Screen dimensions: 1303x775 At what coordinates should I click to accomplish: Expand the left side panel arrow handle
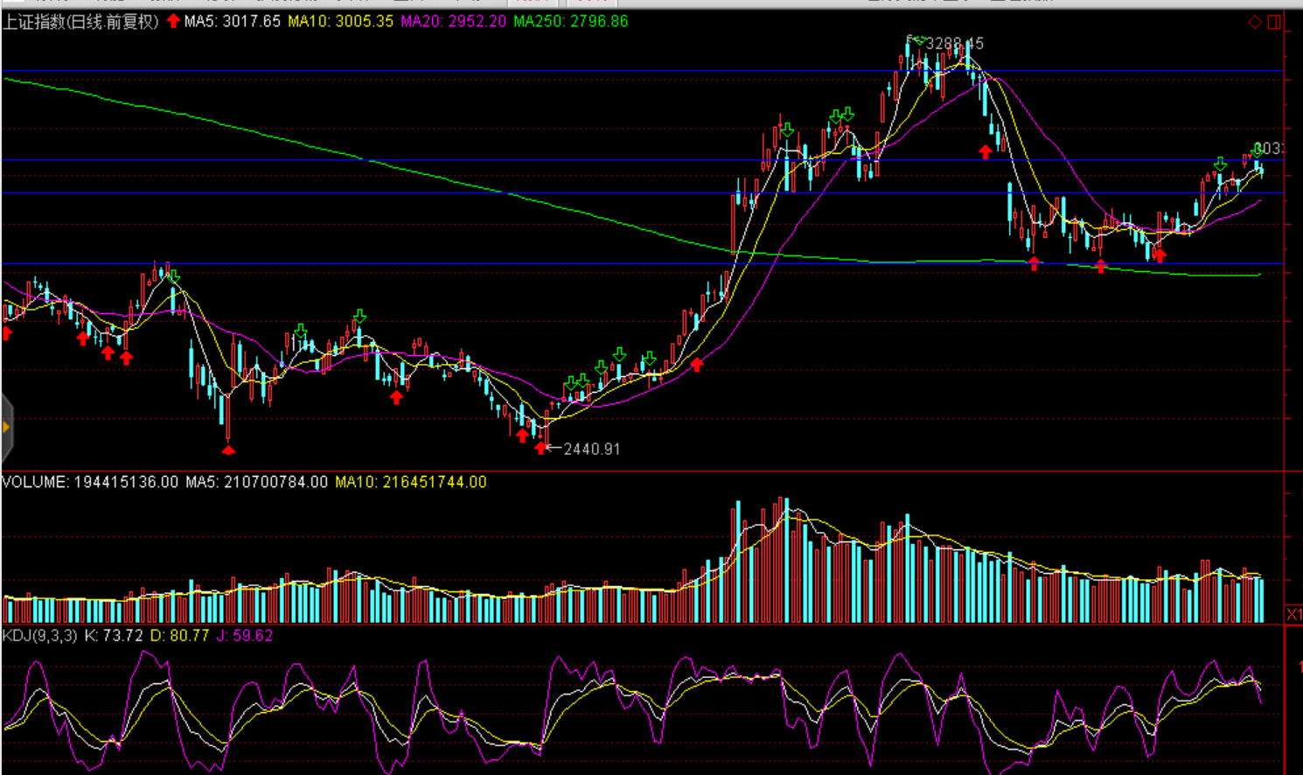5,427
